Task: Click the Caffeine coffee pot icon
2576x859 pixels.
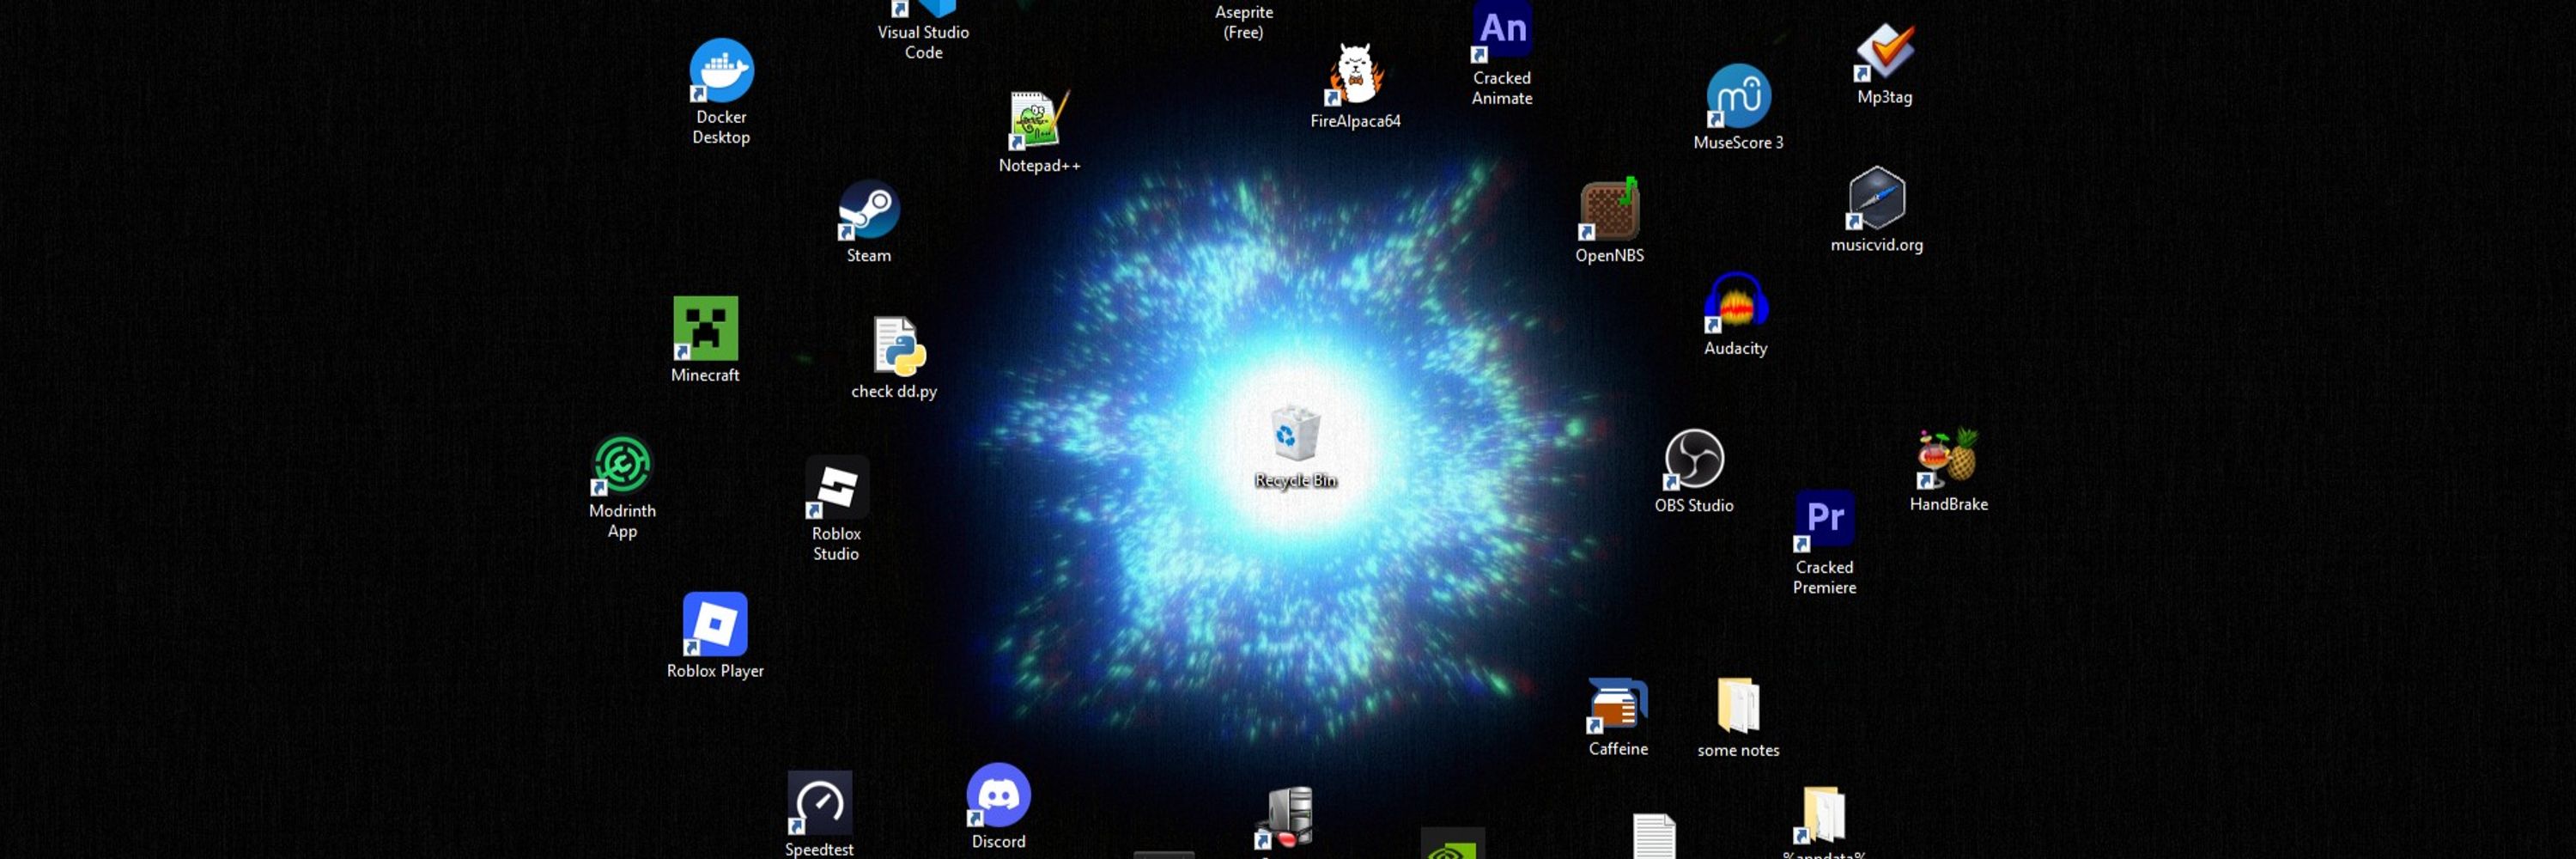Action: click(x=1617, y=704)
